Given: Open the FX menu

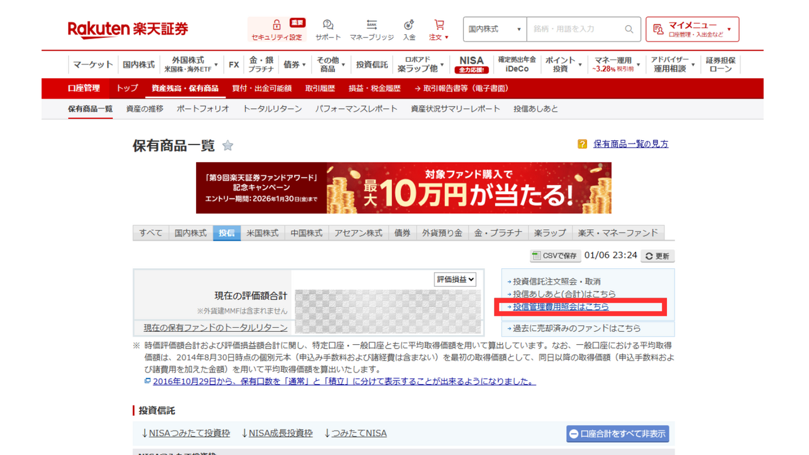Looking at the screenshot, I should (x=234, y=64).
